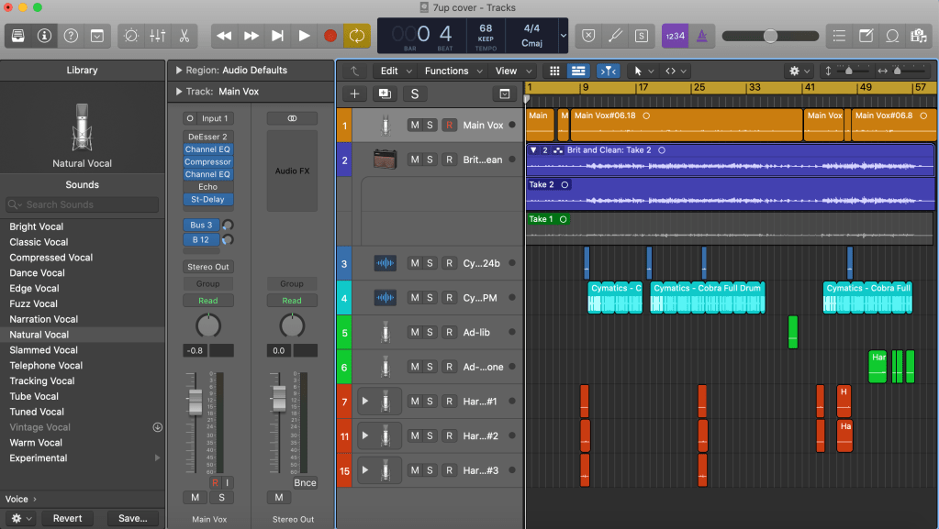Open Smart Controls with the dial icon

[x=131, y=36]
